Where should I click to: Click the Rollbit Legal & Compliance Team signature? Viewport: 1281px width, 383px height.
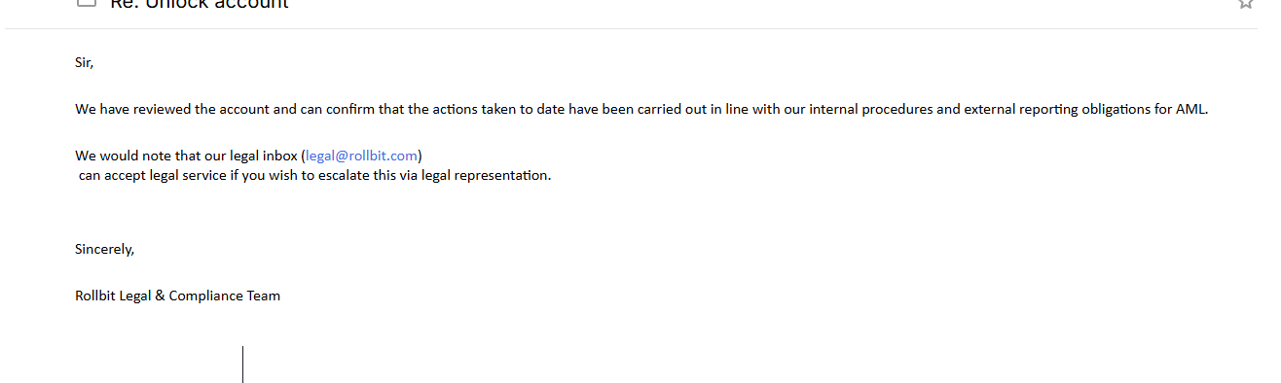[177, 296]
